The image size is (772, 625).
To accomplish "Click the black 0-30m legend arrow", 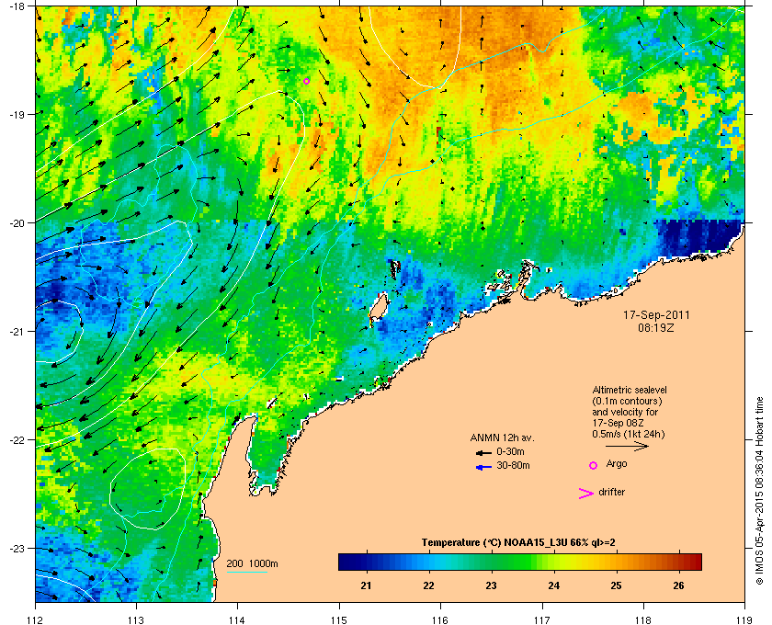I will click(x=483, y=452).
